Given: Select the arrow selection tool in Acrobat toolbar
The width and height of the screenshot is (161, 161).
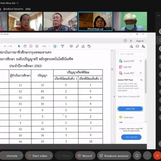Looking at the screenshot, I should point(19,46).
